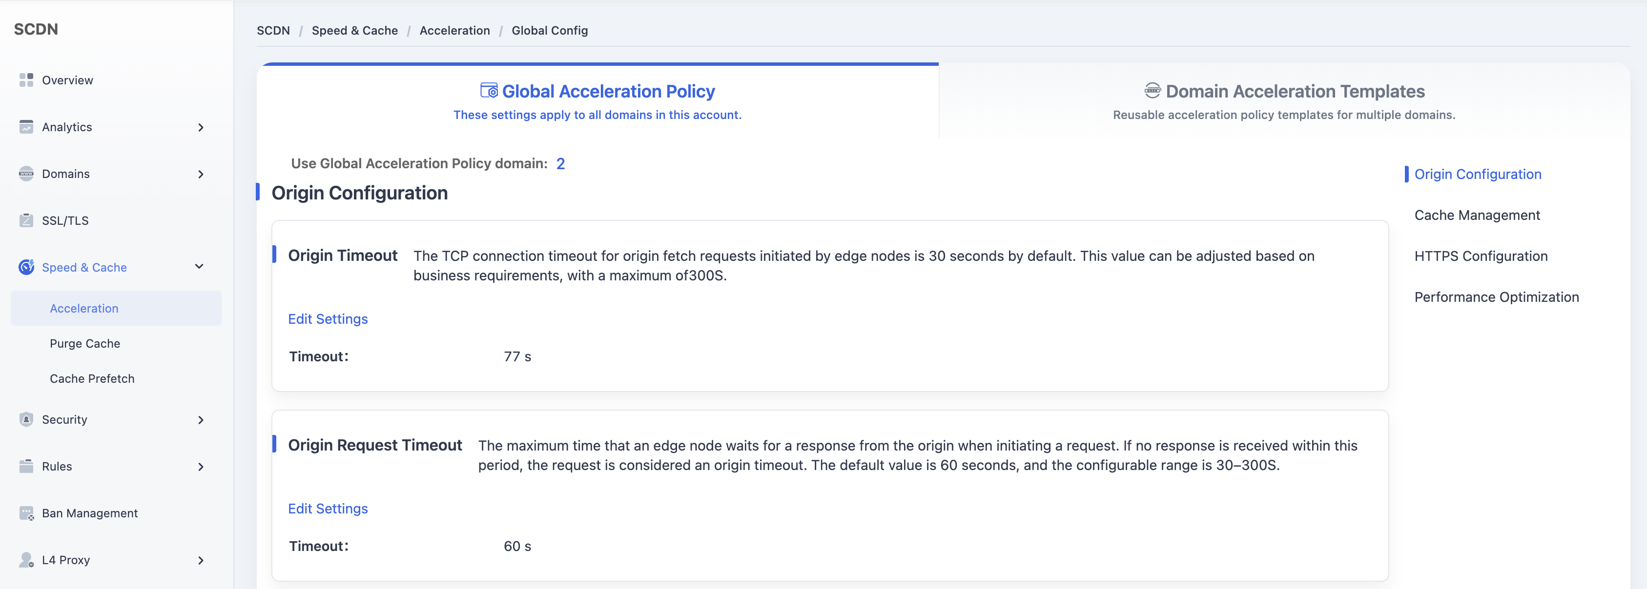The width and height of the screenshot is (1647, 589).
Task: Expand the L4 Proxy submenu chevron
Action: 201,560
